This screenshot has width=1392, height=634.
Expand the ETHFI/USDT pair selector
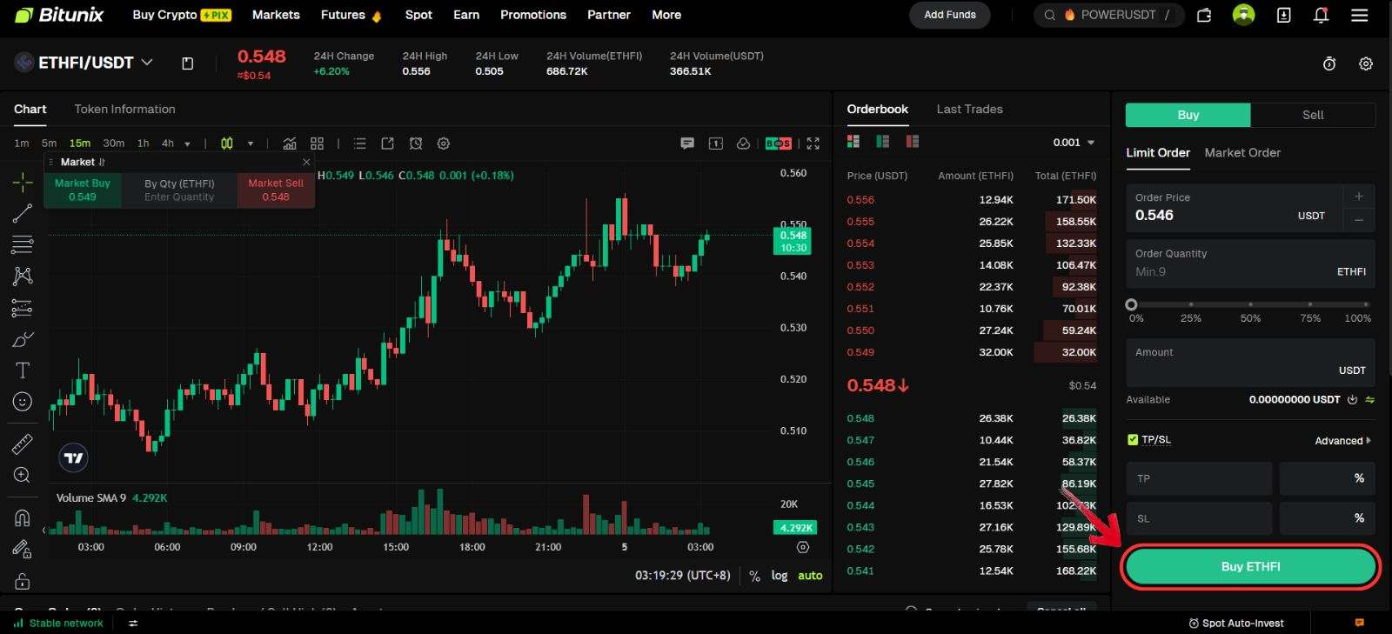click(x=147, y=62)
